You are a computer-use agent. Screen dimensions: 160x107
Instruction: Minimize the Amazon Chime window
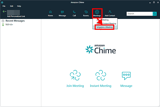pyautogui.click(x=150, y=3)
